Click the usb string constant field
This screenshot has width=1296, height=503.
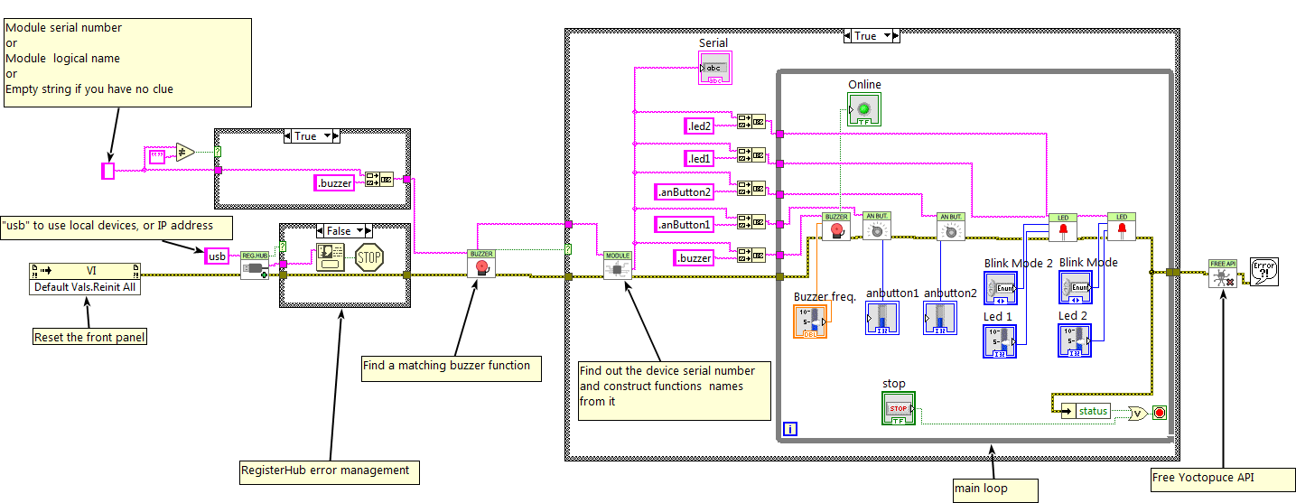[218, 256]
